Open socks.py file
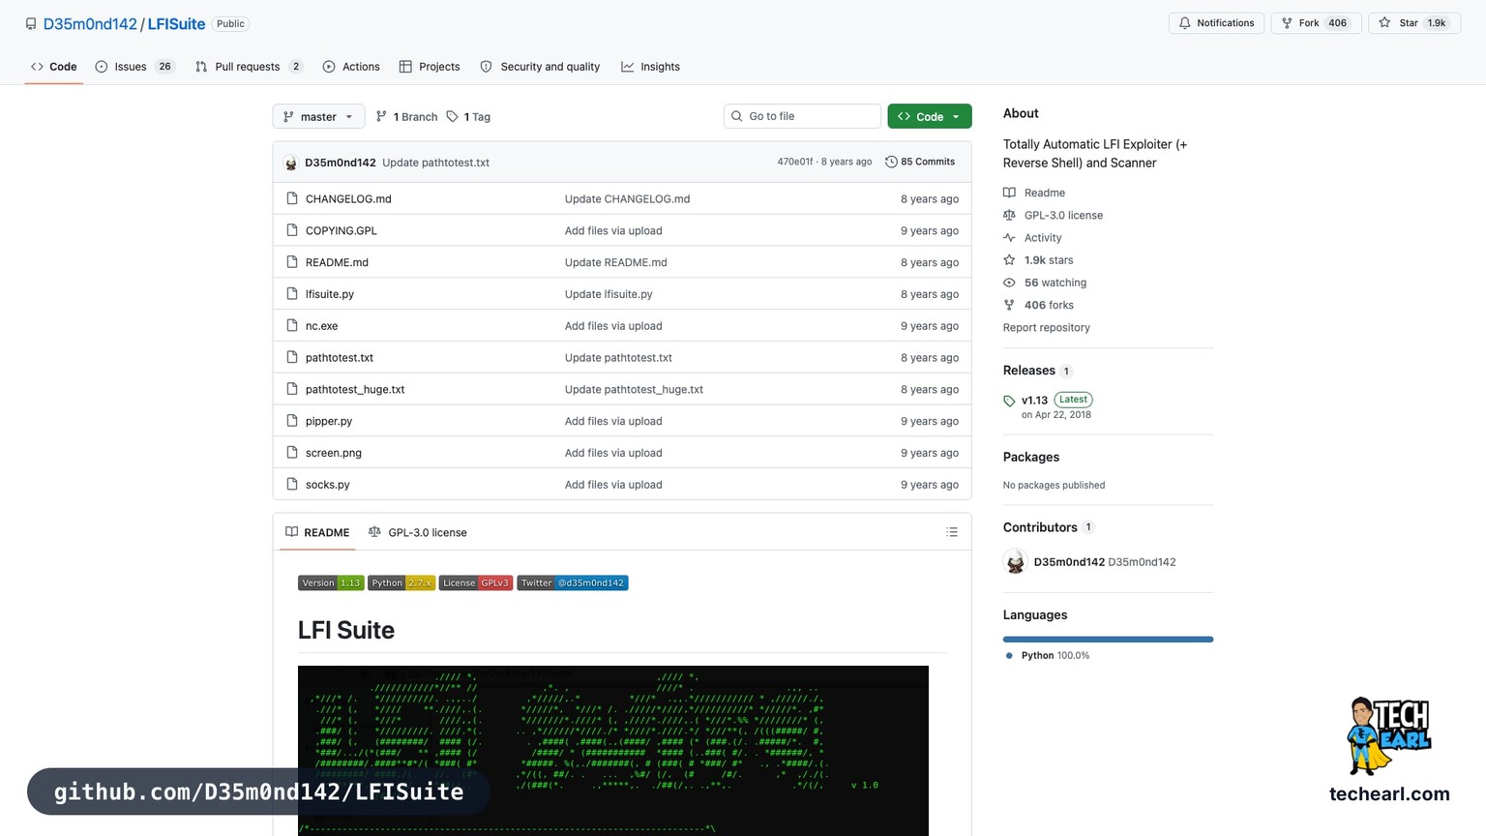 [328, 485]
